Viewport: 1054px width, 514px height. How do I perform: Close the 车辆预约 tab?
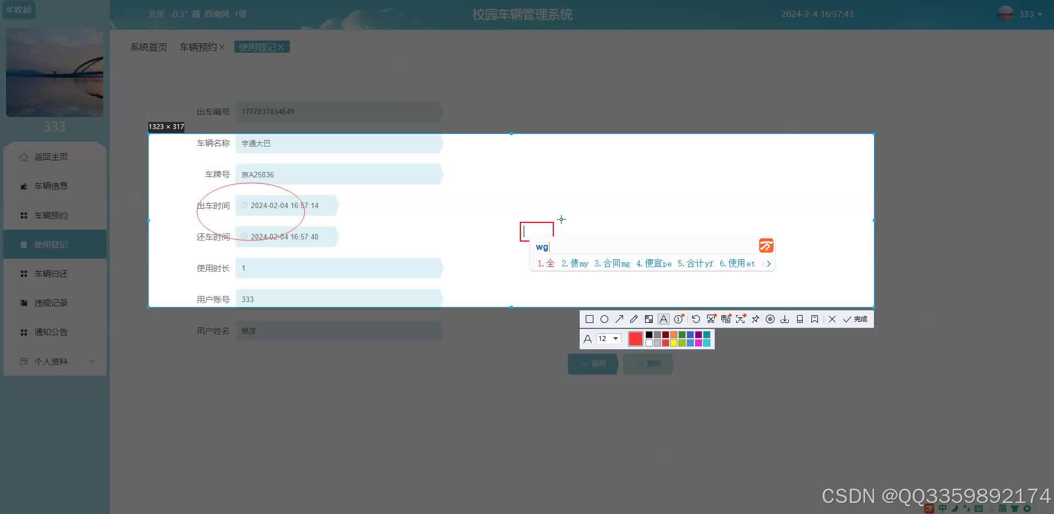222,47
